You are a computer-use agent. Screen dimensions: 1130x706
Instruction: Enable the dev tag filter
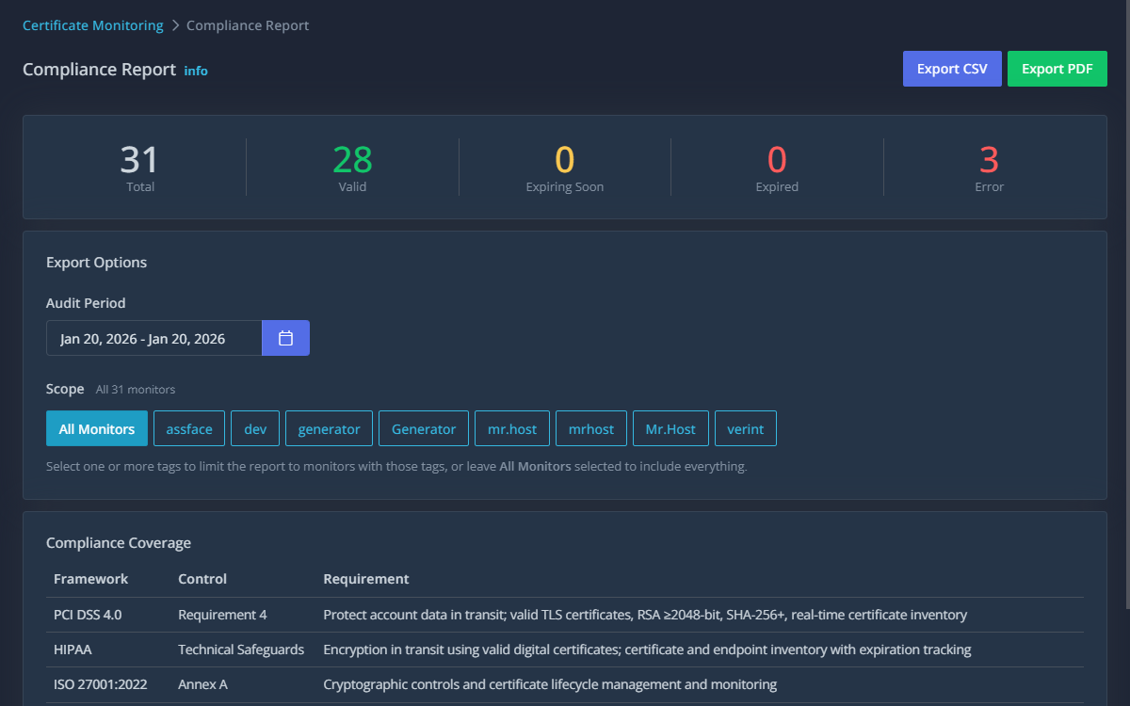(254, 428)
